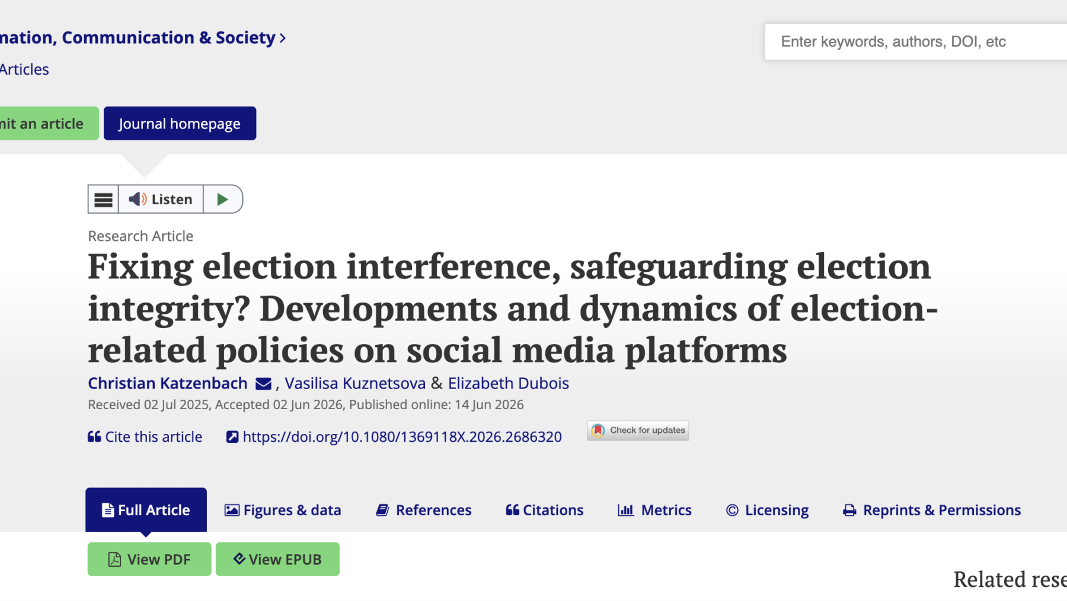Click the Listen speaker button
This screenshot has height=601, width=1067.
pos(161,200)
